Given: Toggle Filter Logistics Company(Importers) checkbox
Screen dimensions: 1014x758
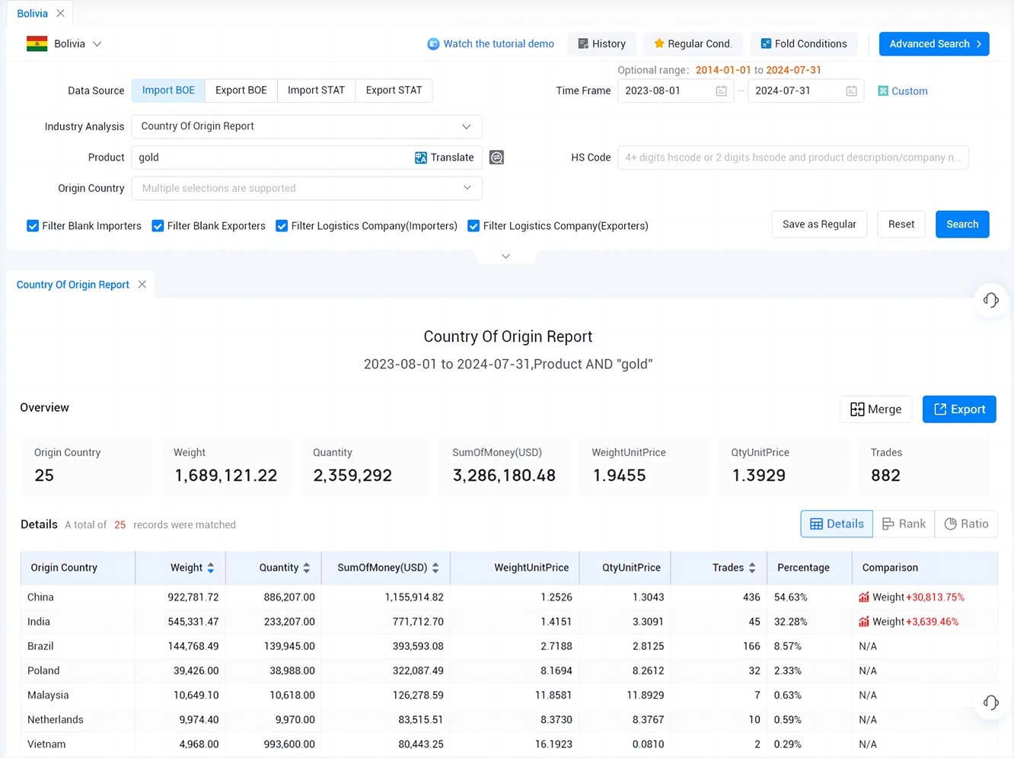Looking at the screenshot, I should pos(282,226).
